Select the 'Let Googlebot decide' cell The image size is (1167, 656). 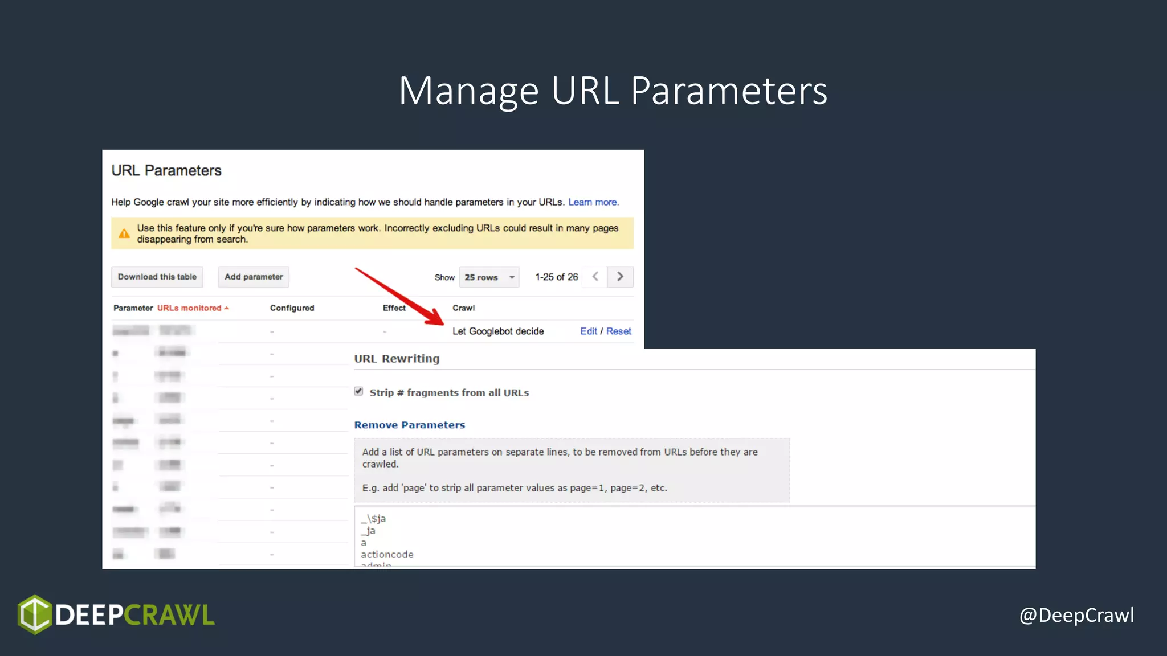pos(498,331)
